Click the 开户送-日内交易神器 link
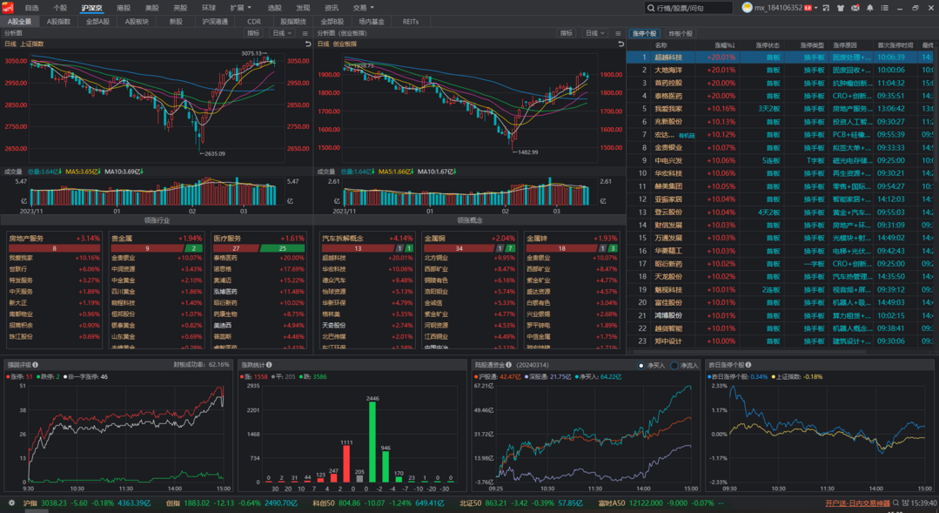The image size is (939, 513). coord(857,503)
